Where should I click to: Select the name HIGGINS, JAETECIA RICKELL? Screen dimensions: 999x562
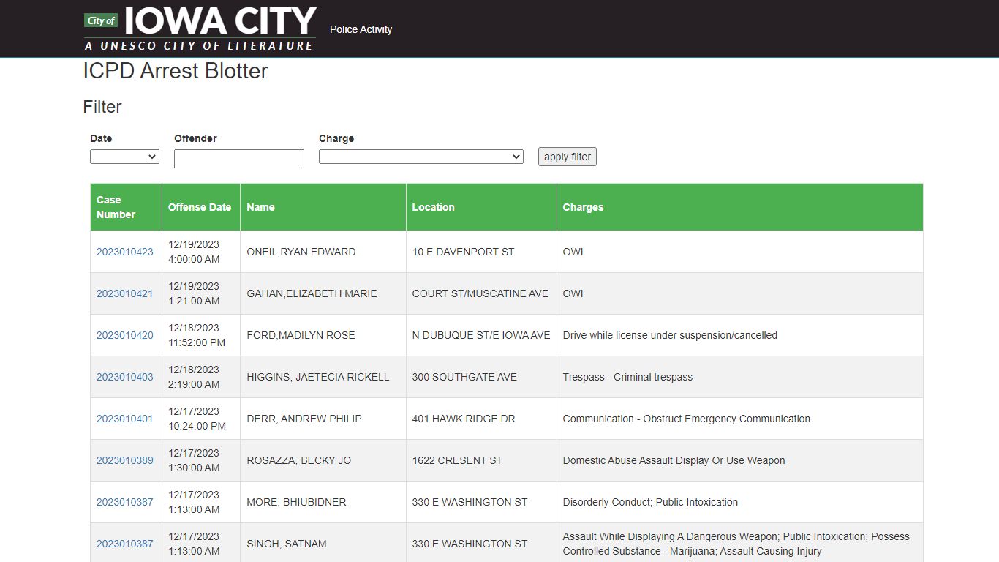click(x=318, y=377)
